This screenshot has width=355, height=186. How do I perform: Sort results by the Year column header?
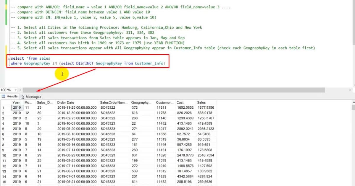click(16, 102)
